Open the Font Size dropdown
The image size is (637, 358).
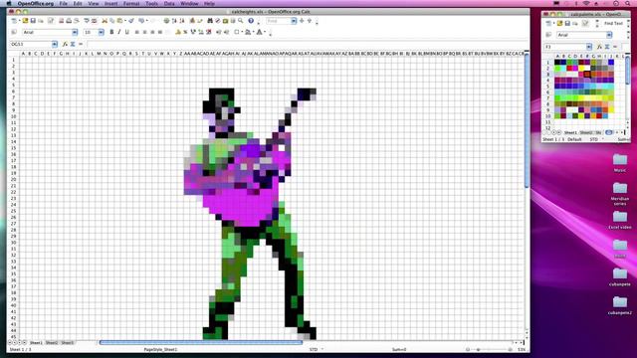(102, 32)
